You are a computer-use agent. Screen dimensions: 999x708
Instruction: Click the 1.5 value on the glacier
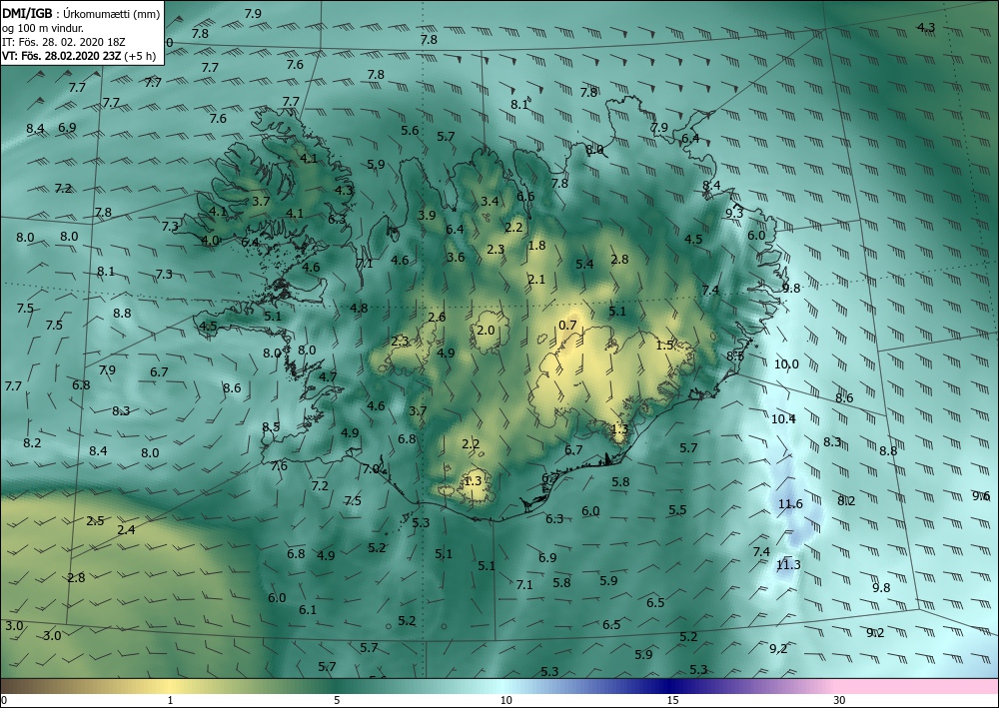click(664, 346)
